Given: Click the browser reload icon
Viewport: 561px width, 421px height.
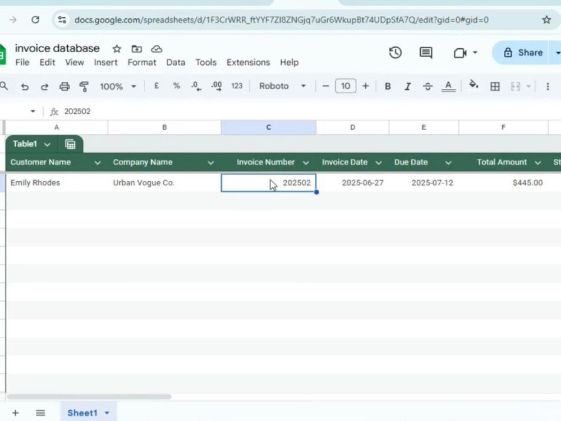Looking at the screenshot, I should (35, 20).
